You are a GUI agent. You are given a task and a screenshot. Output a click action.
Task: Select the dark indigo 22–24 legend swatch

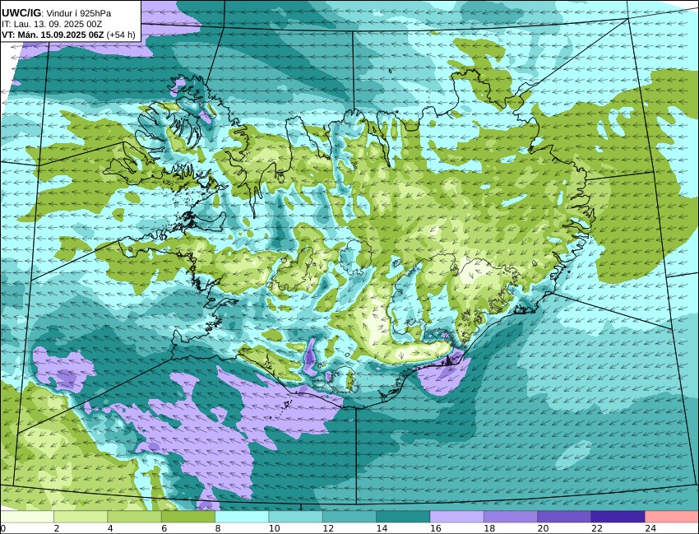(618, 517)
